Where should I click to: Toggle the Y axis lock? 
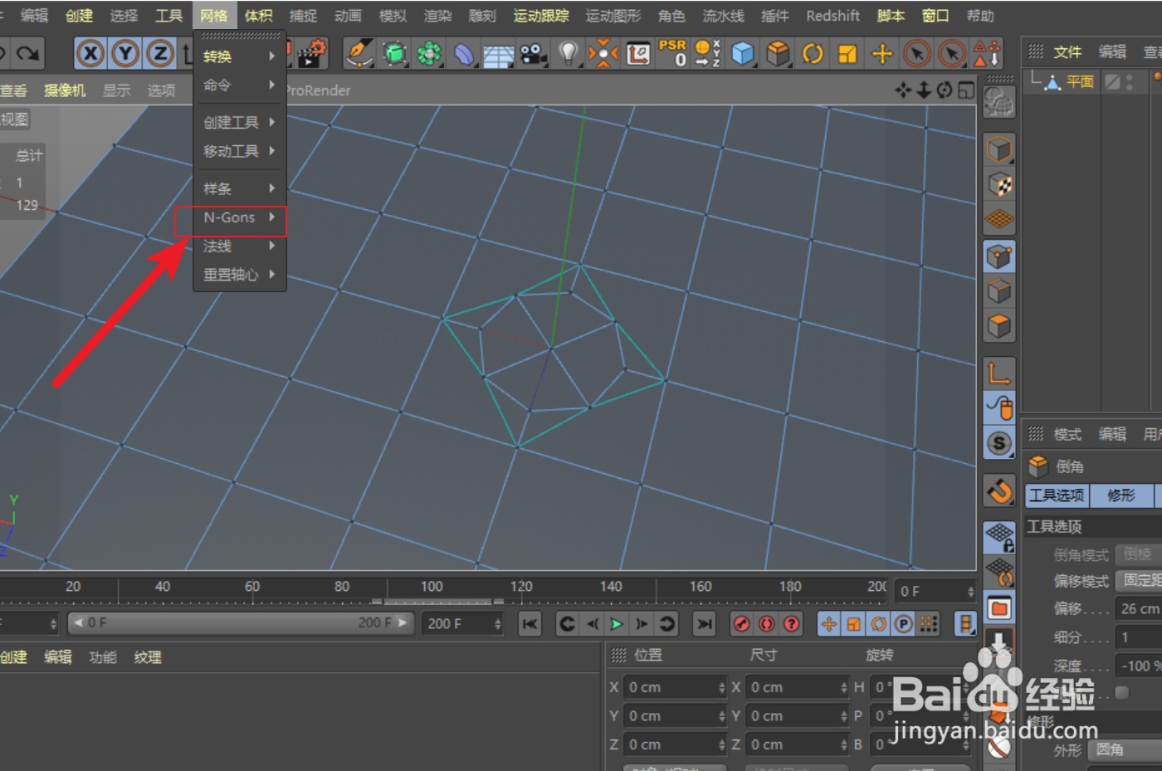coord(125,54)
